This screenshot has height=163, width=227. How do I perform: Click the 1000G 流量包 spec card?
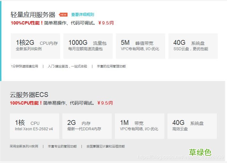(x=88, y=46)
